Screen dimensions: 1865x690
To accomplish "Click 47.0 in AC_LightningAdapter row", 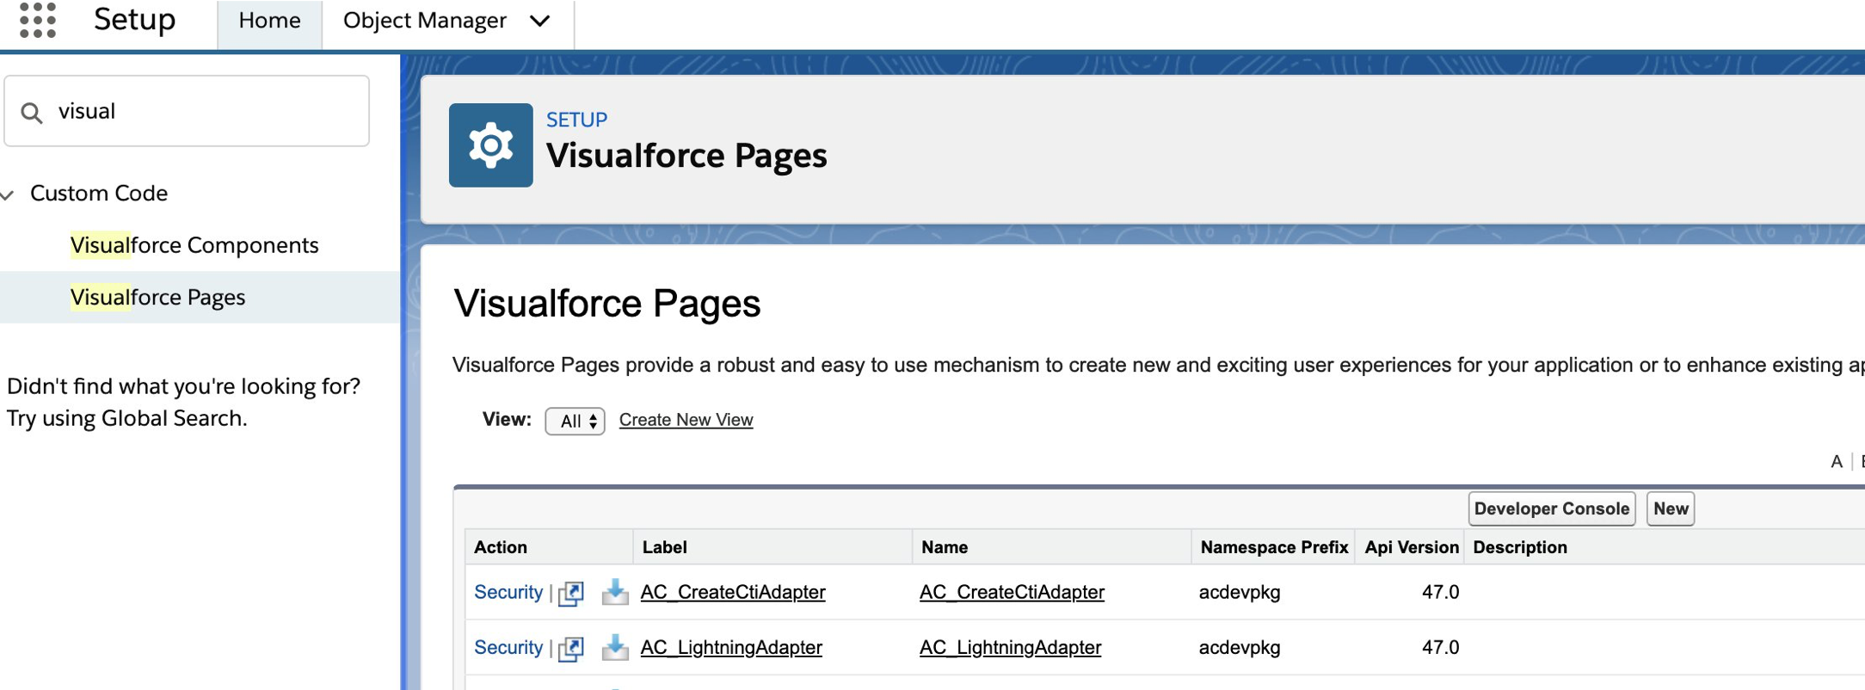I will pyautogui.click(x=1440, y=647).
